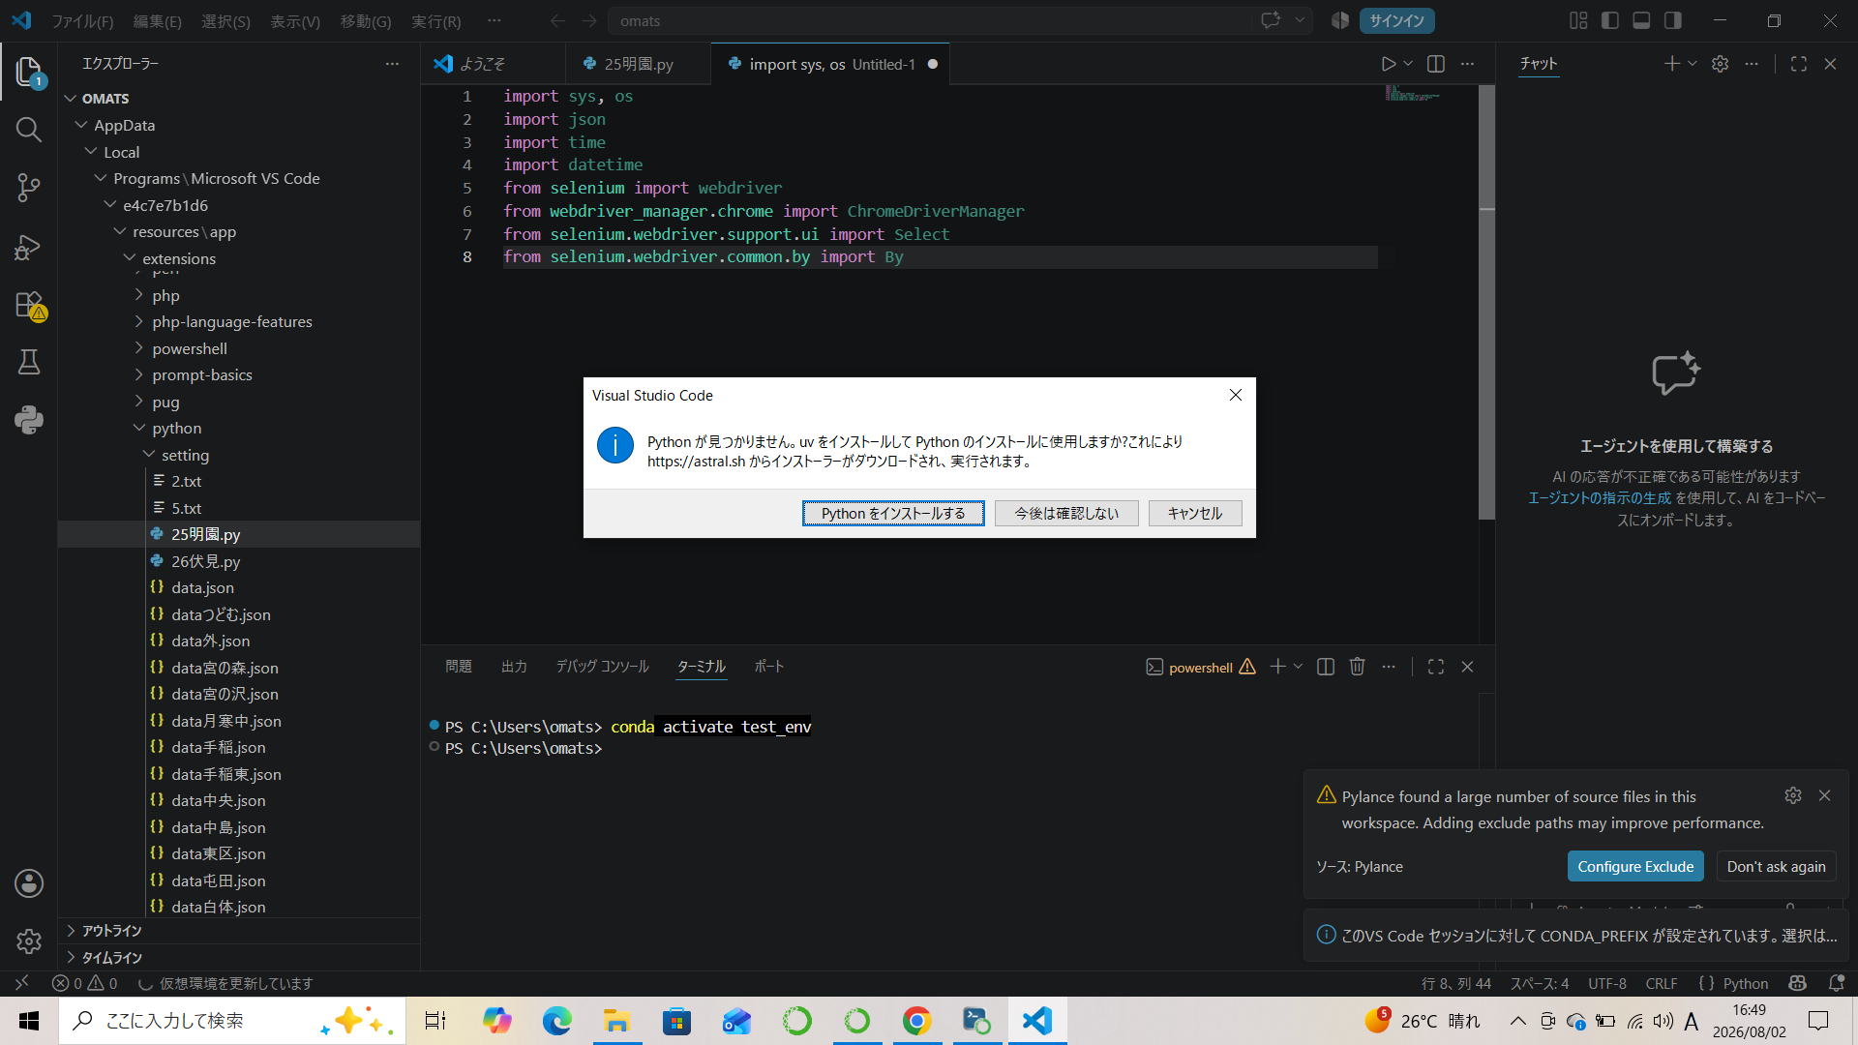Open the Windows Start menu

tap(29, 1021)
